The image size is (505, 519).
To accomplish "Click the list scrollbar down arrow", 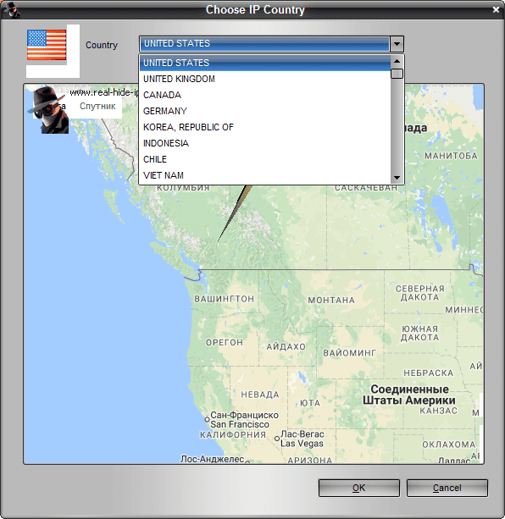I will (x=397, y=178).
